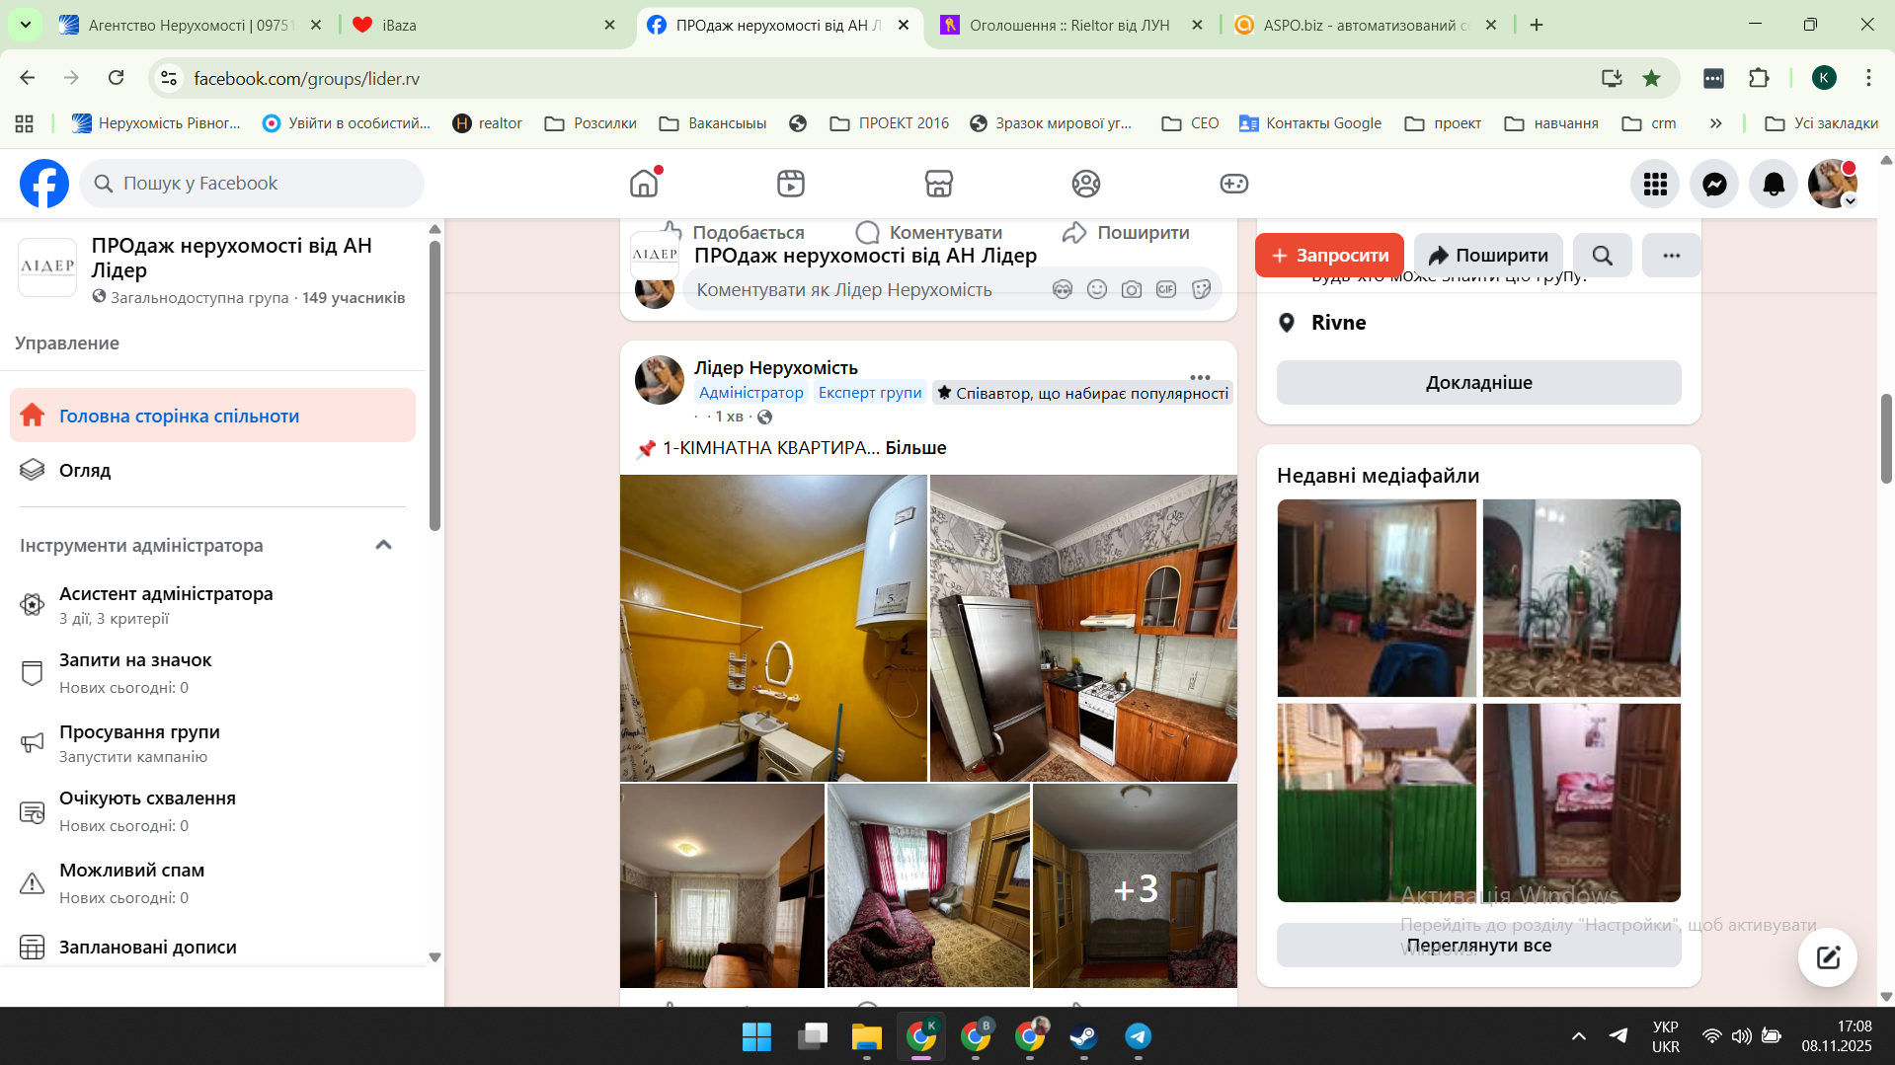
Task: Show more hidden bookmarks chevron
Action: coord(1715,123)
